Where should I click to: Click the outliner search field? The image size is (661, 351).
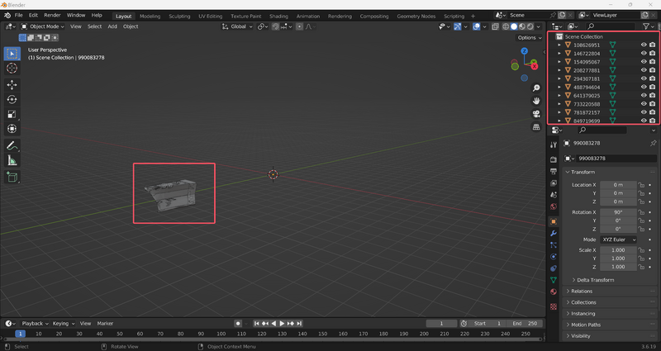pyautogui.click(x=610, y=26)
